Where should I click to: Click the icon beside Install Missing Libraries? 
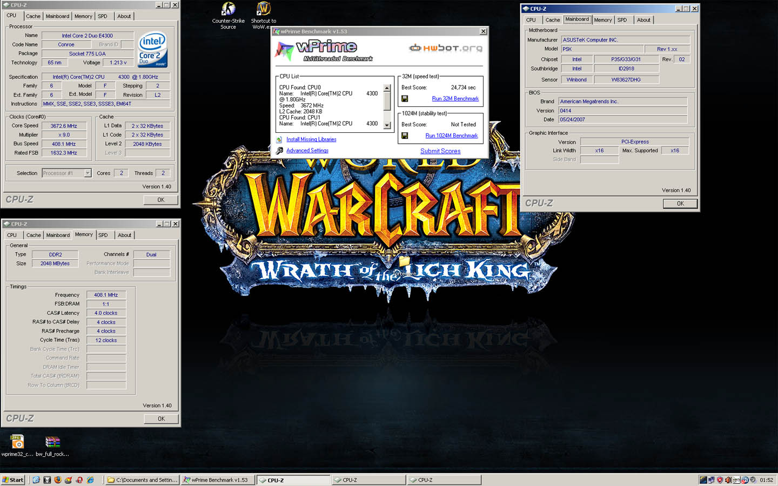pyautogui.click(x=279, y=139)
